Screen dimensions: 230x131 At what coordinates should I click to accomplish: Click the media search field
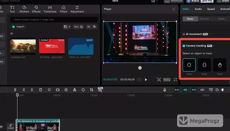[54, 20]
